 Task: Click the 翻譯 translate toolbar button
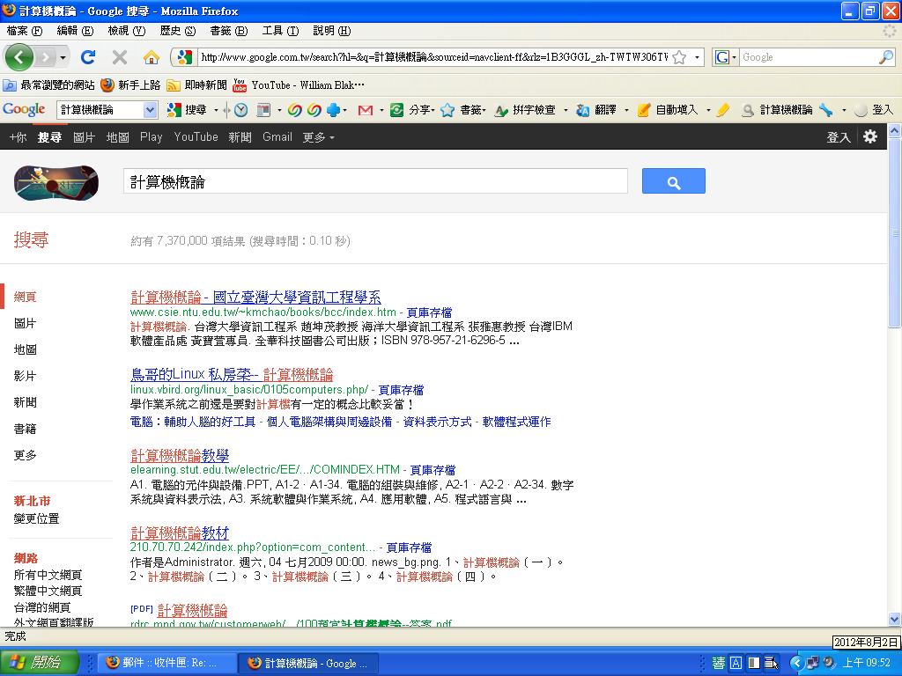(596, 110)
